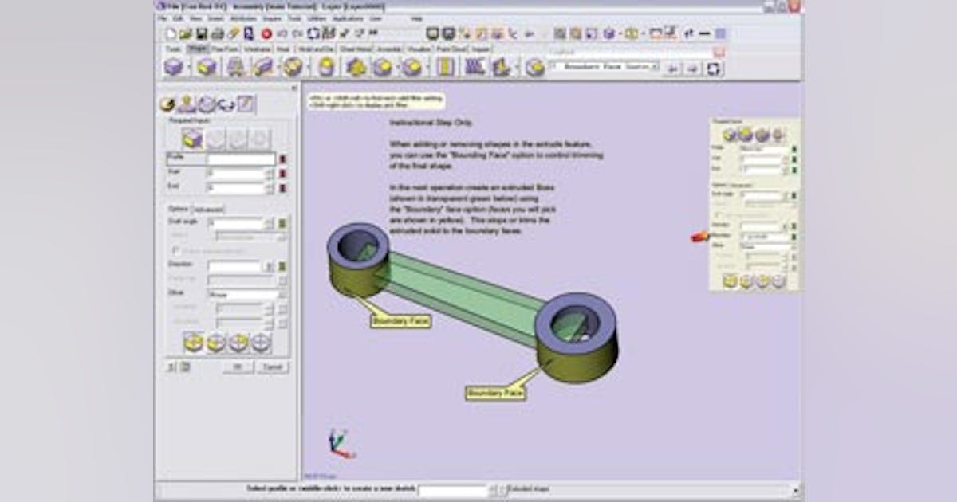957x502 pixels.
Task: Click the Start value stepper arrows
Action: click(269, 175)
